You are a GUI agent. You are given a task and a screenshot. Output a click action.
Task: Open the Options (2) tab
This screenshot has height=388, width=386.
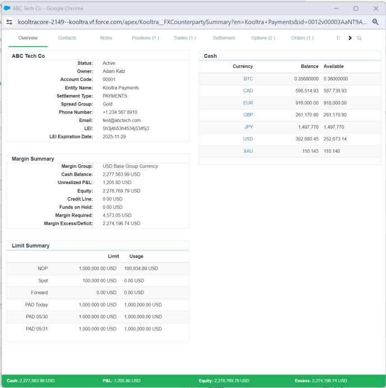click(263, 38)
